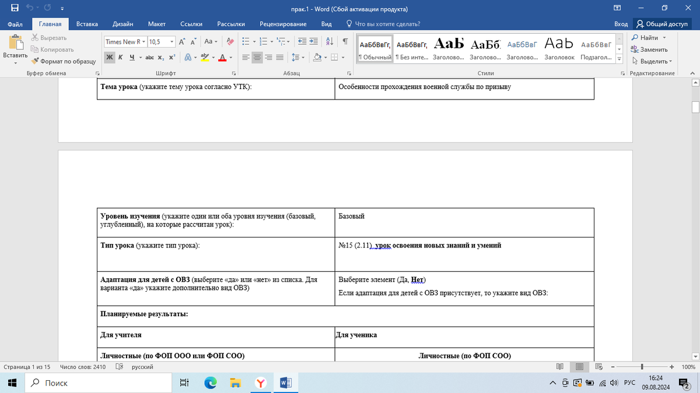Screen dimensions: 700x393
Task: Click 'Что вы хотите сделать?' search field
Action: pos(383,24)
